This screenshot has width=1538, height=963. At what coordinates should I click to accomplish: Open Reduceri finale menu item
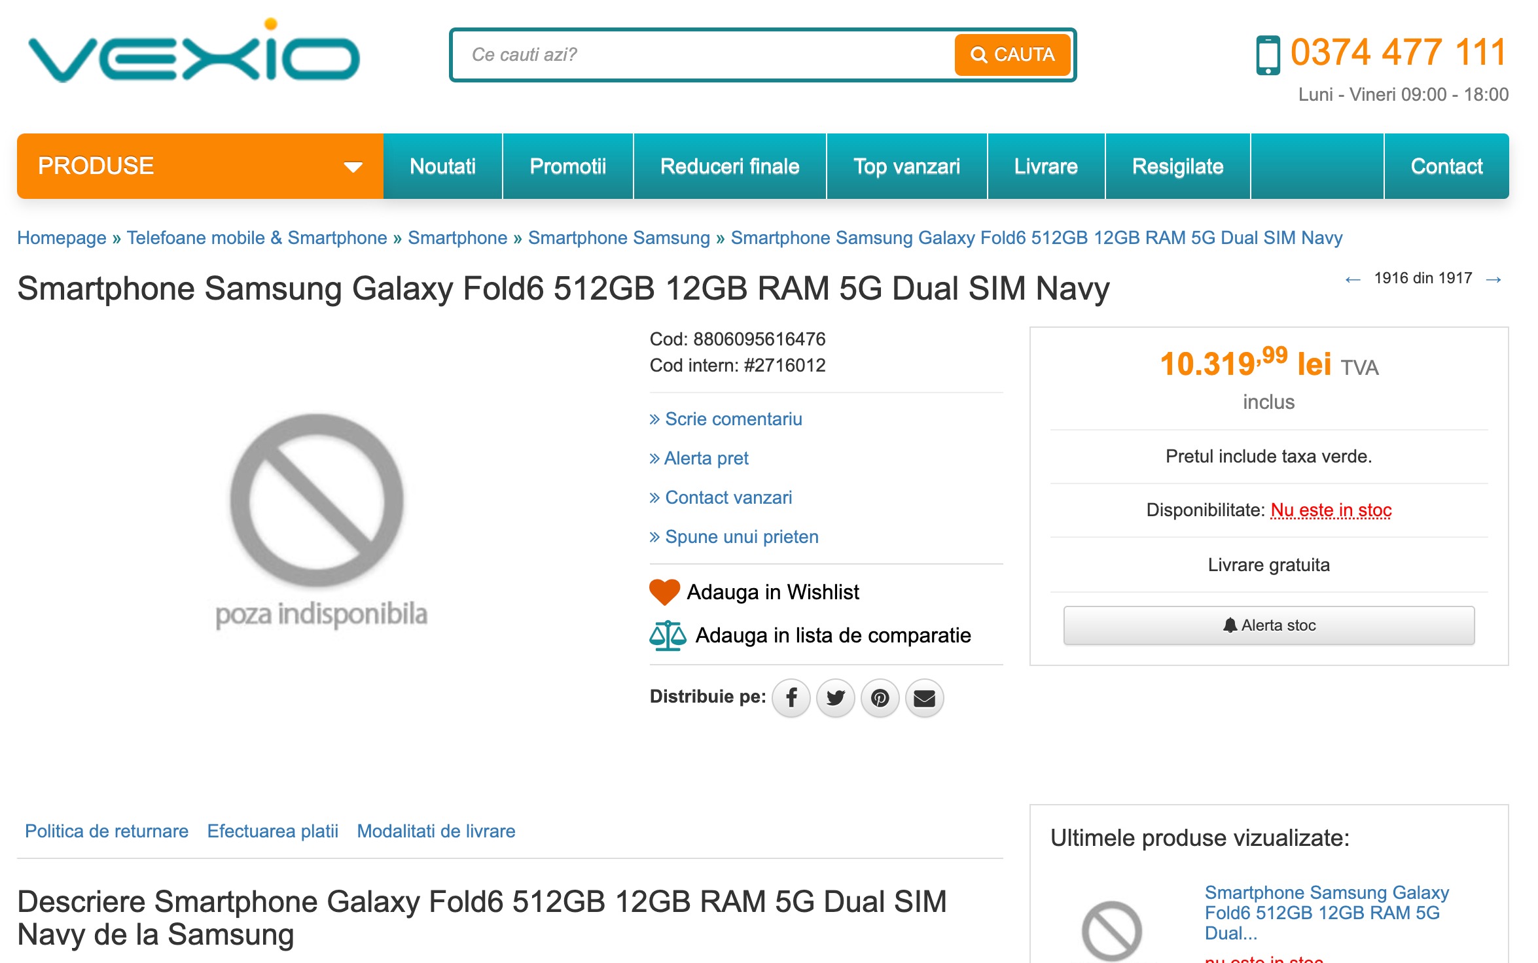click(730, 166)
